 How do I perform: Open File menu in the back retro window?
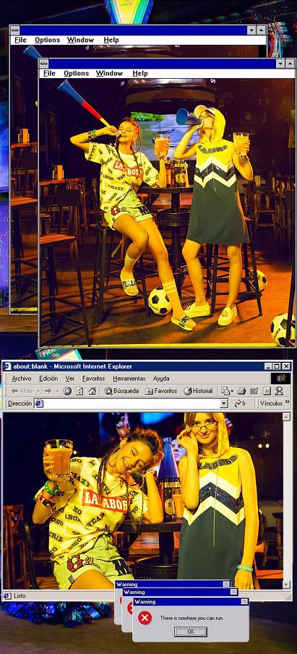coord(20,40)
